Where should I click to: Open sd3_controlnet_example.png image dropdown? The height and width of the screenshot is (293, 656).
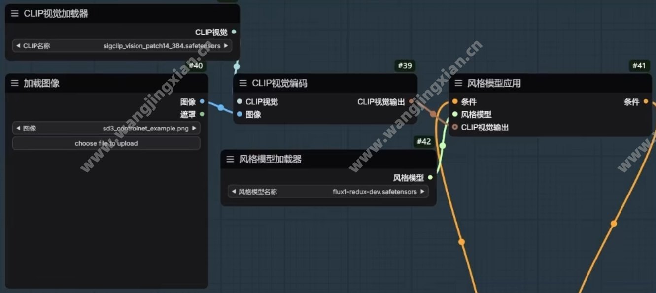[106, 128]
